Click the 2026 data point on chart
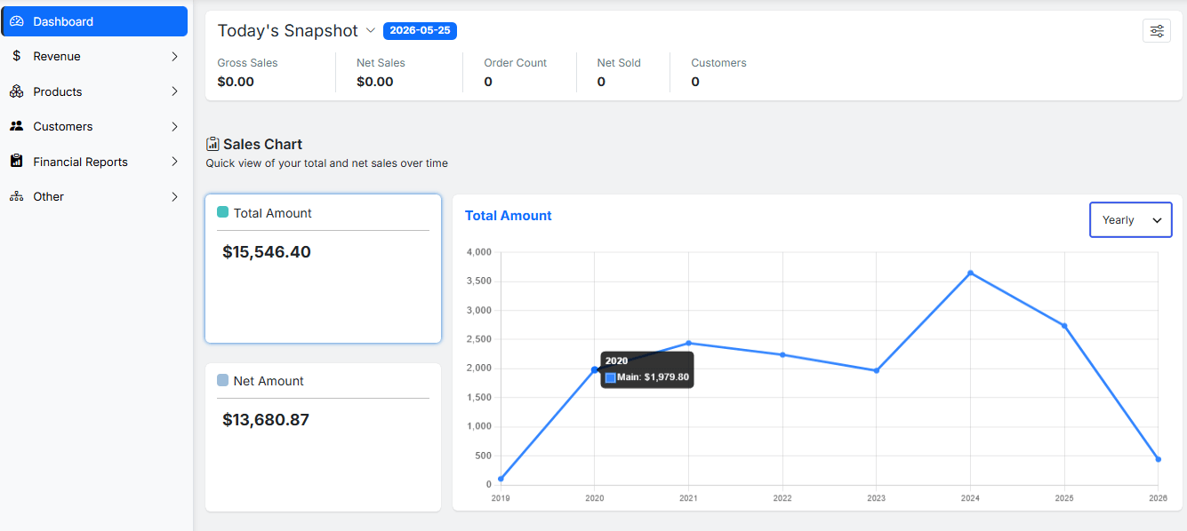 pyautogui.click(x=1158, y=459)
